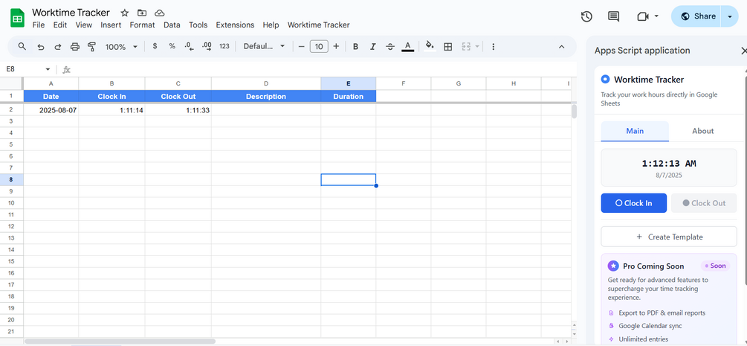This screenshot has width=747, height=346.
Task: Print the spreadsheet
Action: pyautogui.click(x=75, y=46)
